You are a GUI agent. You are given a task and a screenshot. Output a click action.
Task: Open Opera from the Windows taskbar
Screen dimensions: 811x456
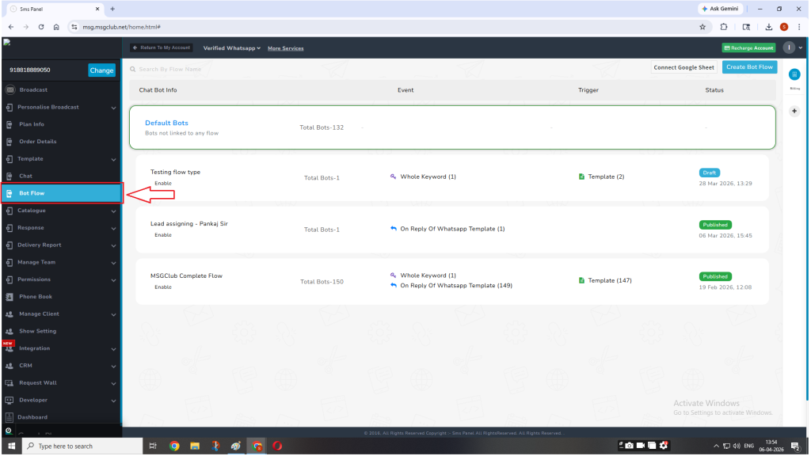click(277, 446)
